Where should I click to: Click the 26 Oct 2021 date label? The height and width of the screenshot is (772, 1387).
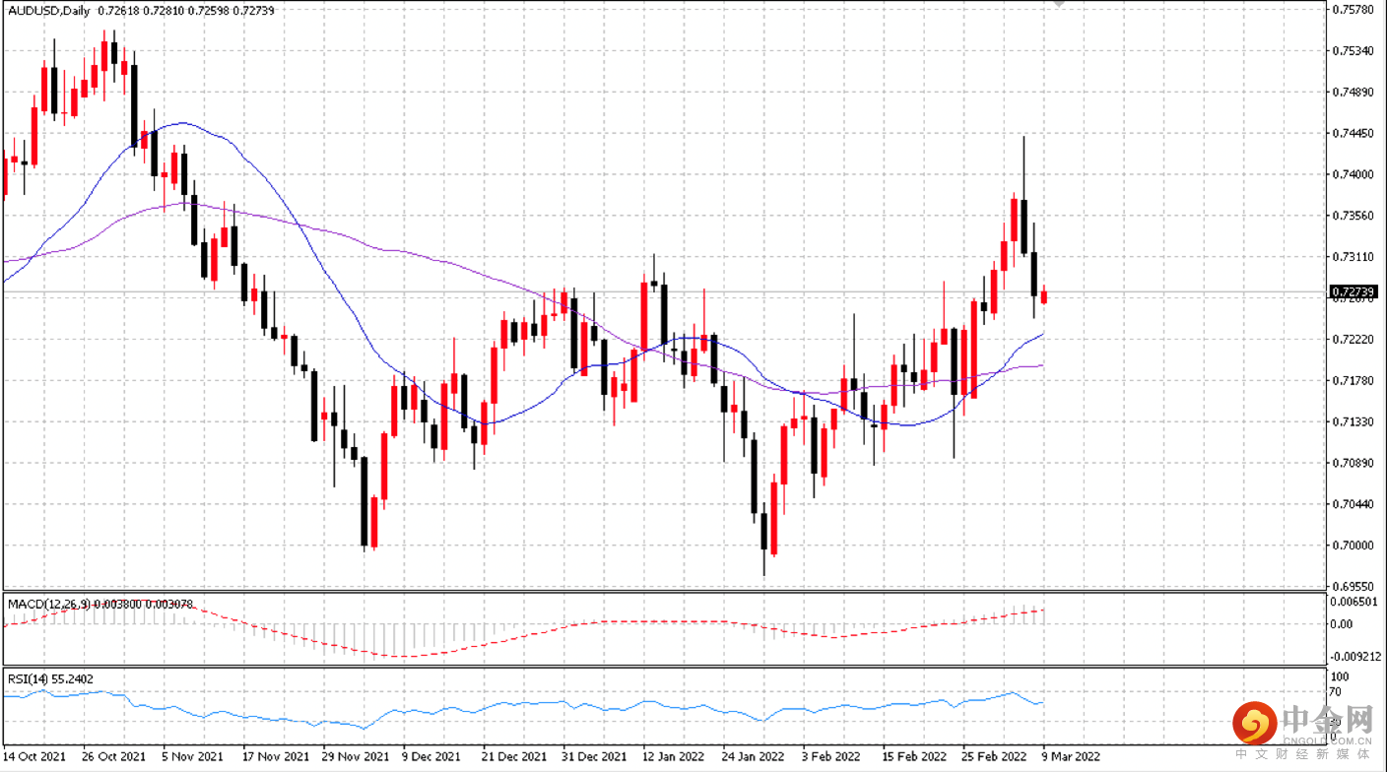click(114, 757)
